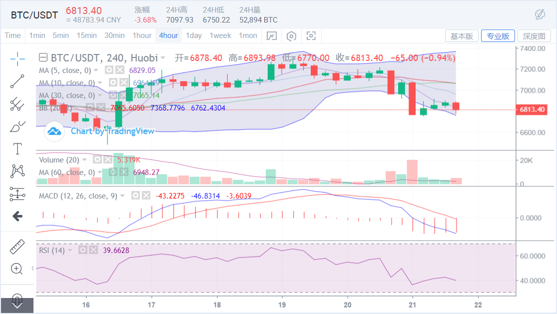Screen dimensions: 557x314
Task: Pick the ruler measurement tool
Action: pyautogui.click(x=17, y=246)
